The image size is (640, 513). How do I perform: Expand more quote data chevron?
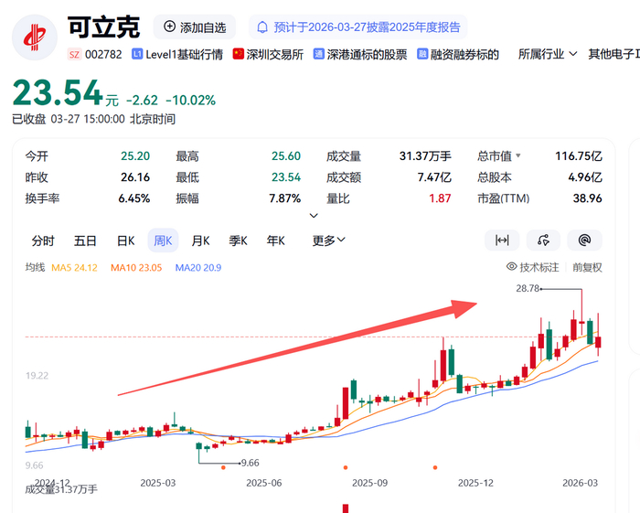coord(314,216)
